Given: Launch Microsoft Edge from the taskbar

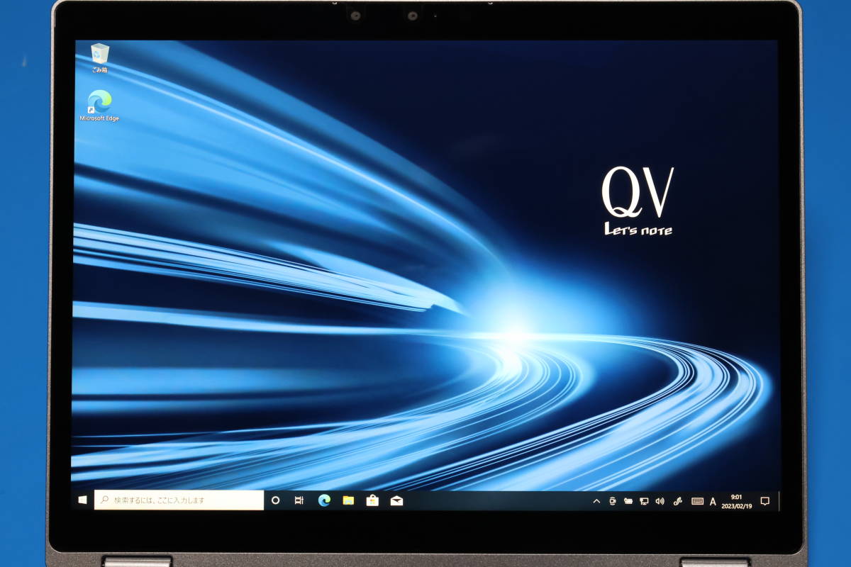Looking at the screenshot, I should coord(324,500).
